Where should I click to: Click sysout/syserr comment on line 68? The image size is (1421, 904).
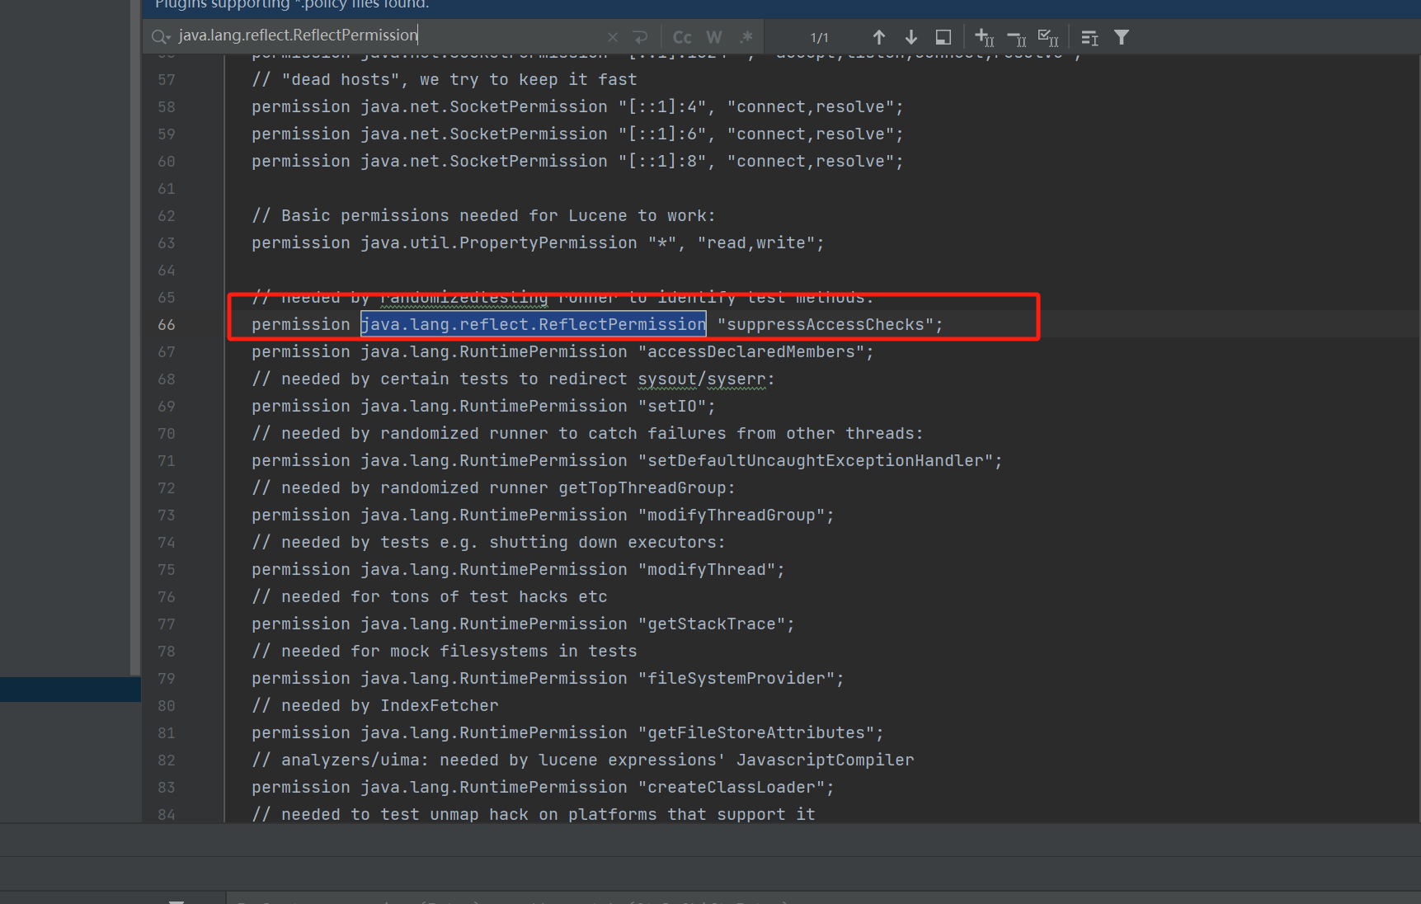pyautogui.click(x=514, y=379)
